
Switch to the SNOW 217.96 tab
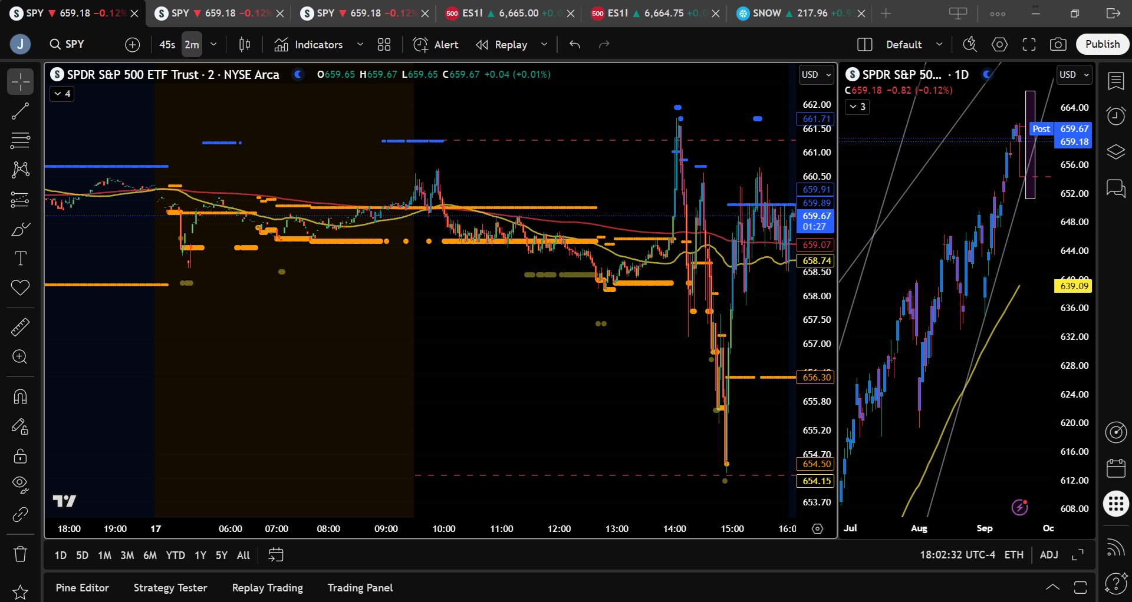801,14
